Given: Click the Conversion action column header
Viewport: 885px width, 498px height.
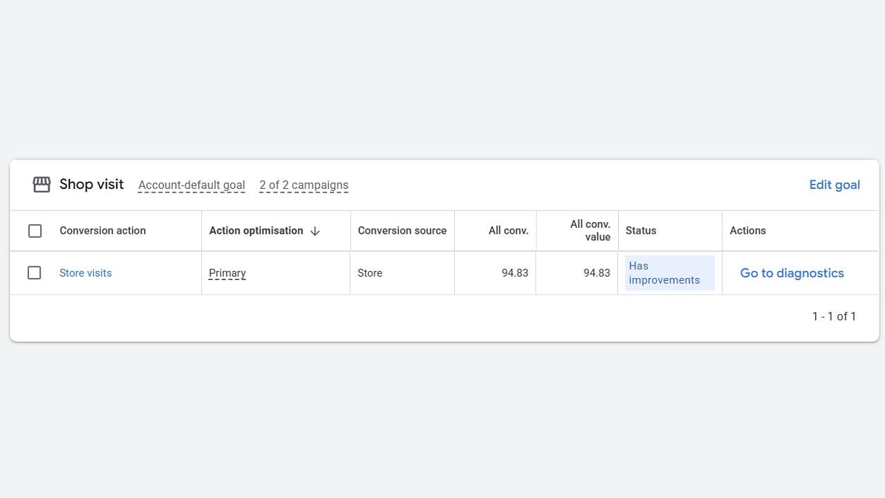Looking at the screenshot, I should [x=102, y=231].
